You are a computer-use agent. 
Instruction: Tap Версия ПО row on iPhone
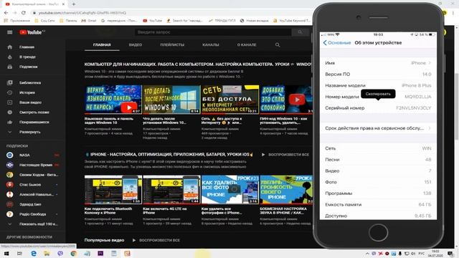click(x=378, y=75)
